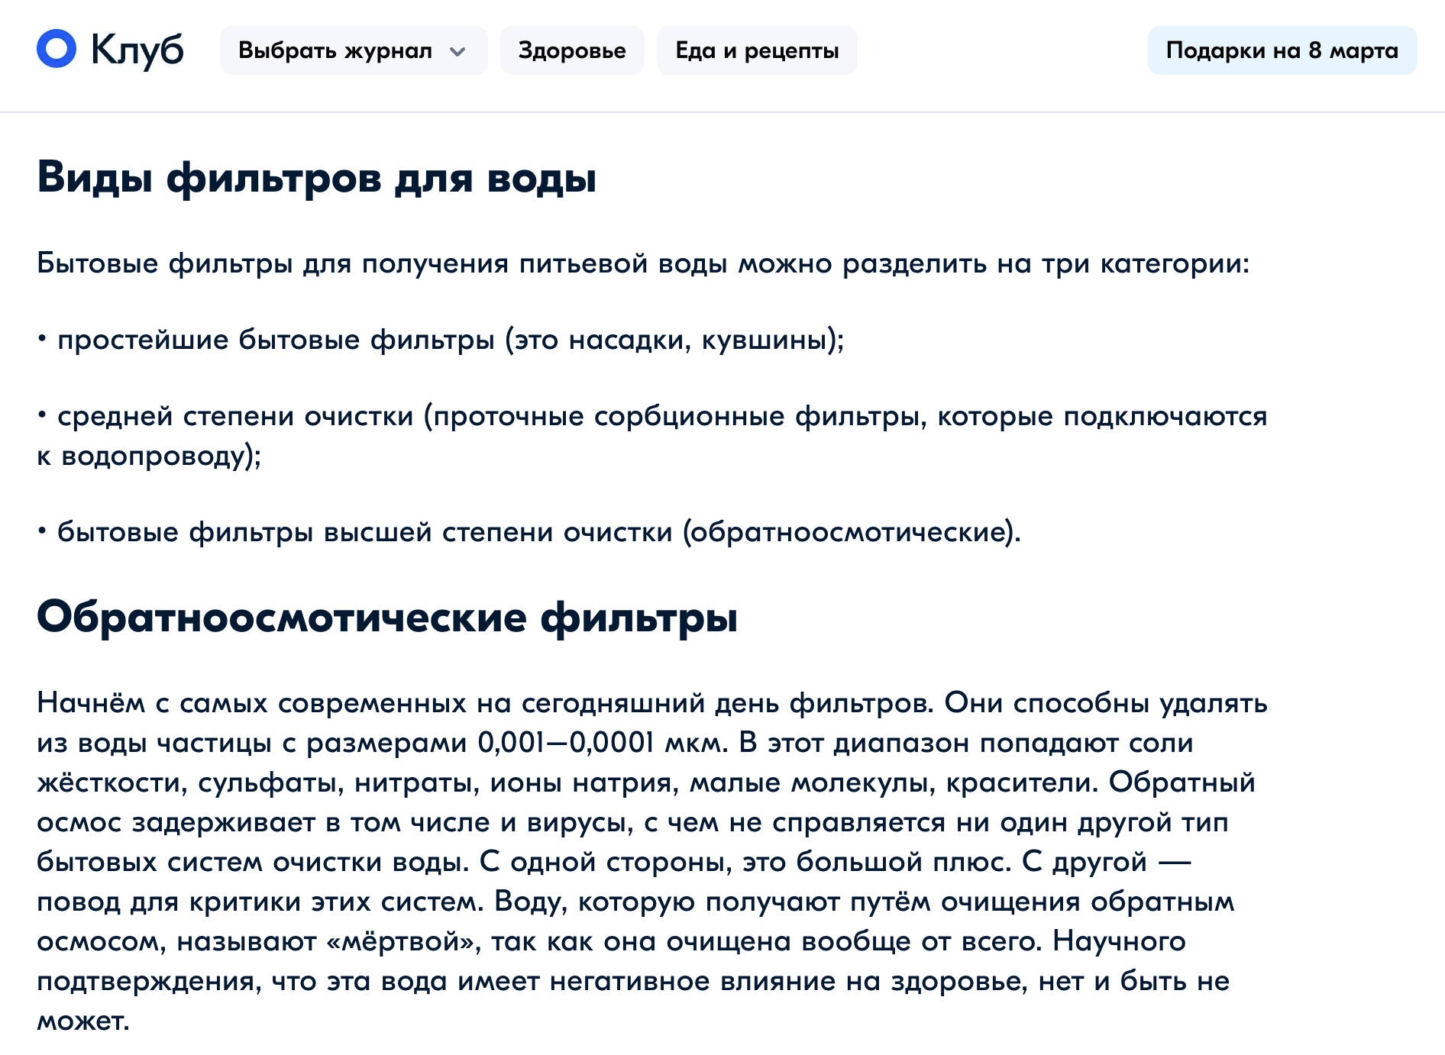
Task: Click the bullet about простейшие бытовые фильтры
Action: coord(440,344)
